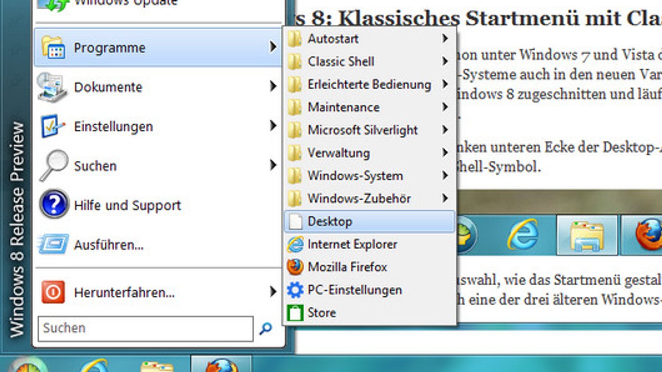662x372 pixels.
Task: Open the Windows-System folder
Action: [369, 176]
